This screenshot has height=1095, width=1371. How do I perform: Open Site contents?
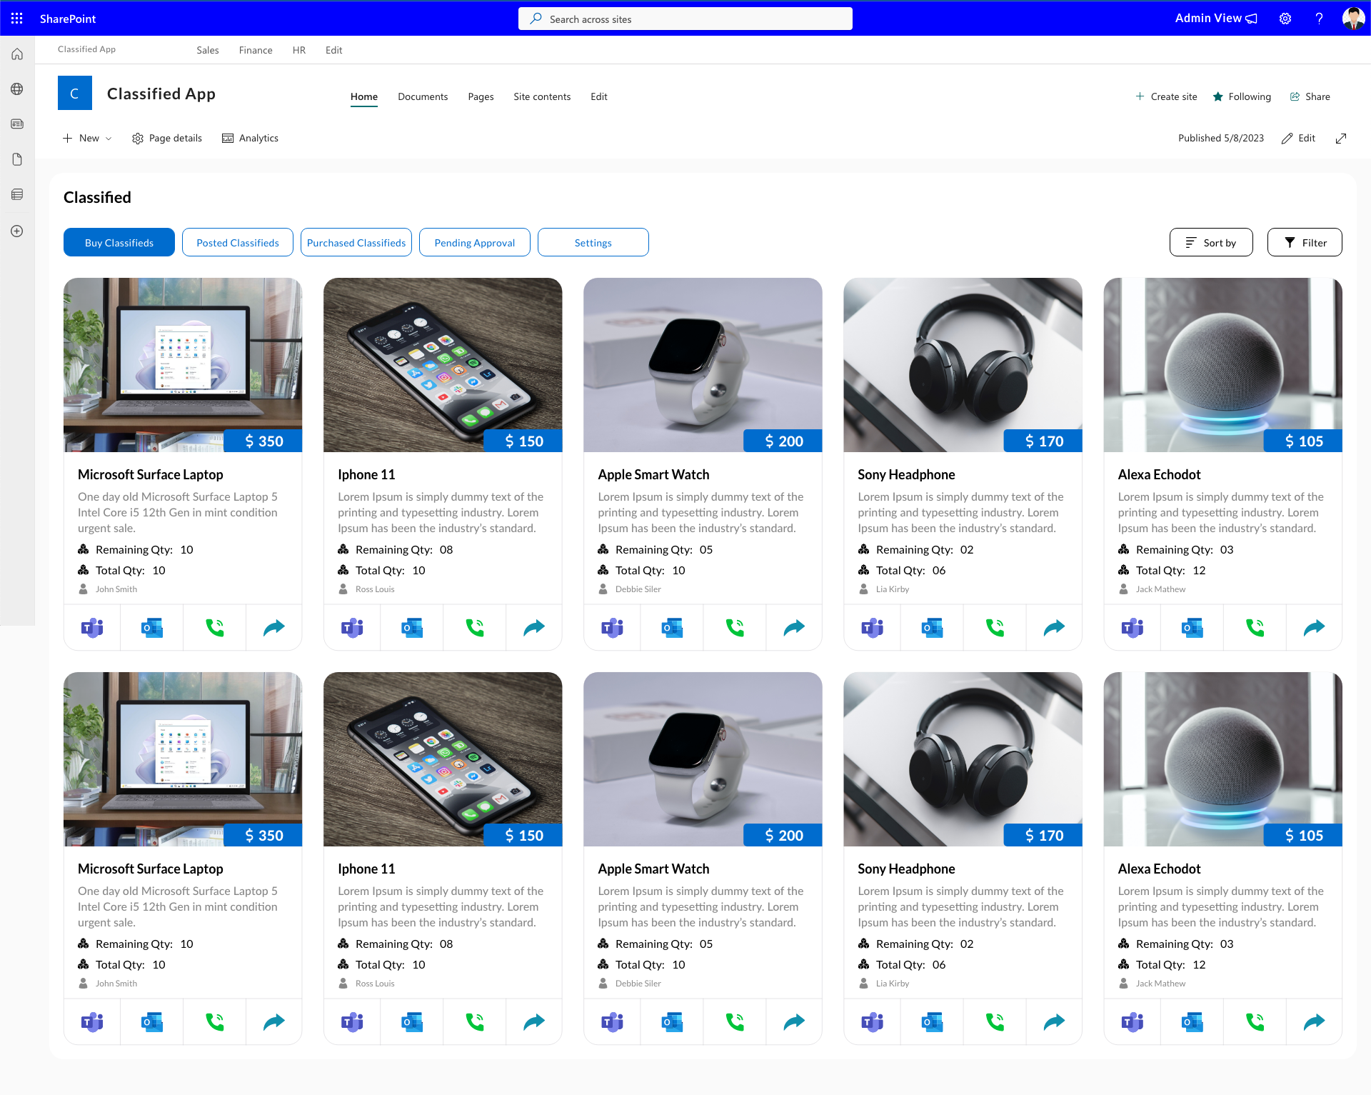(x=542, y=96)
